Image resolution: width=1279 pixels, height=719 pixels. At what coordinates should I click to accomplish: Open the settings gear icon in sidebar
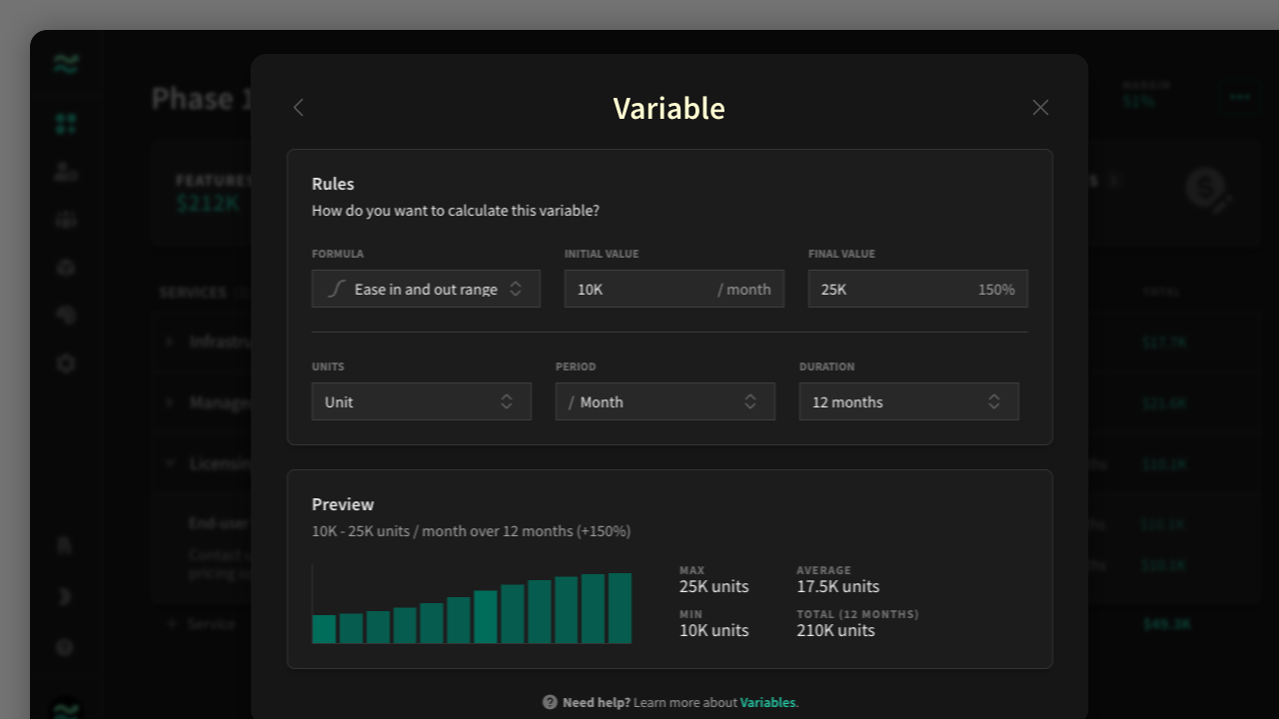tap(66, 363)
